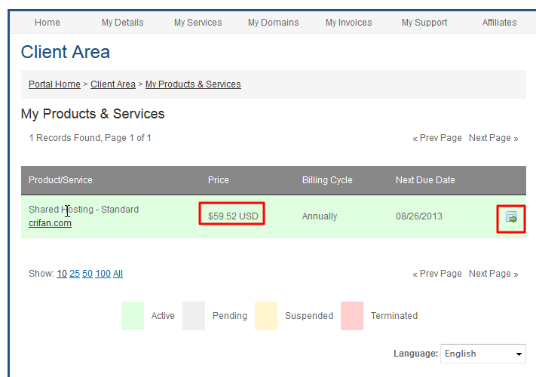Open the Affiliates menu item

(499, 23)
